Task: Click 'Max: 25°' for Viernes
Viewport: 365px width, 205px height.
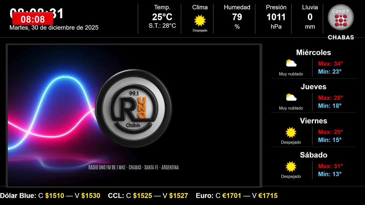Action: coord(330,132)
